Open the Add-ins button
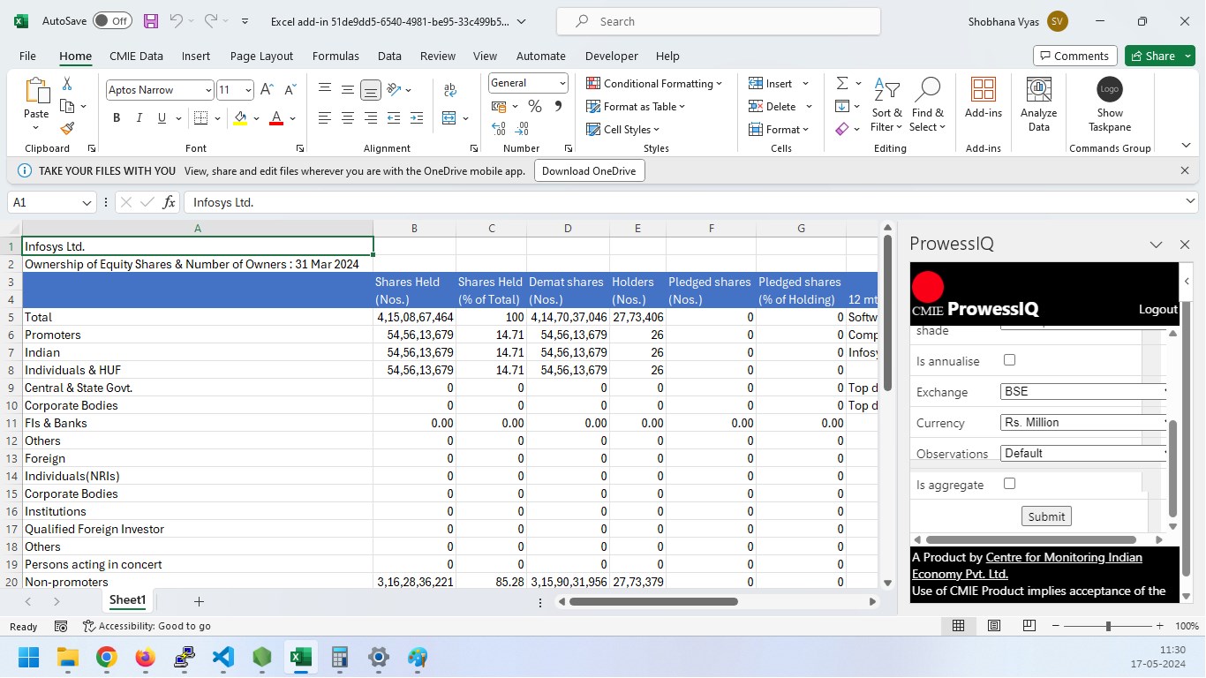The image size is (1206, 678). 984,98
